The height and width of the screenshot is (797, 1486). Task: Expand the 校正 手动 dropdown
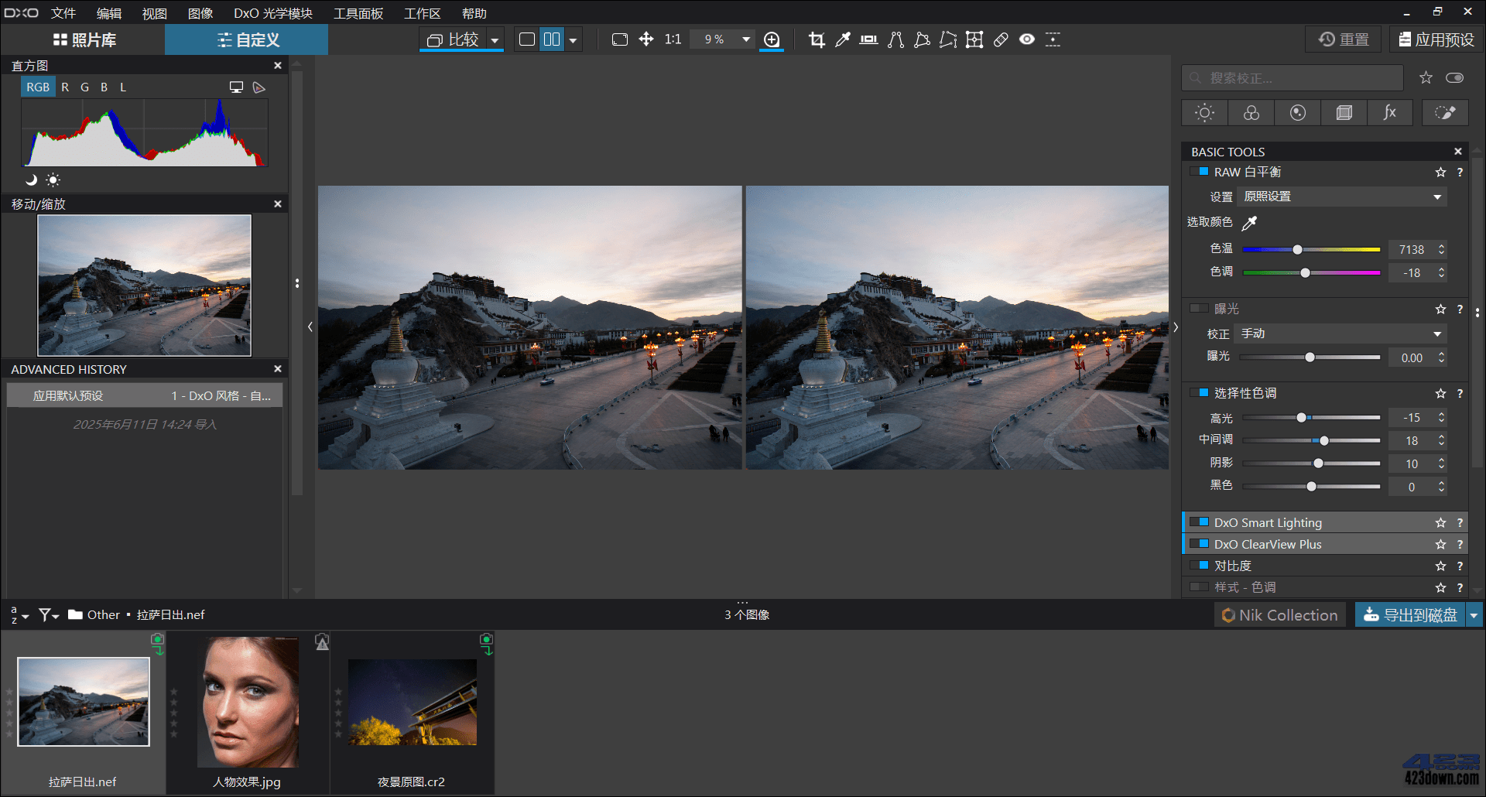(x=1341, y=334)
